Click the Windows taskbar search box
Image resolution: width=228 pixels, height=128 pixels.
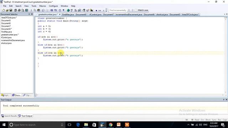click(x=36, y=125)
